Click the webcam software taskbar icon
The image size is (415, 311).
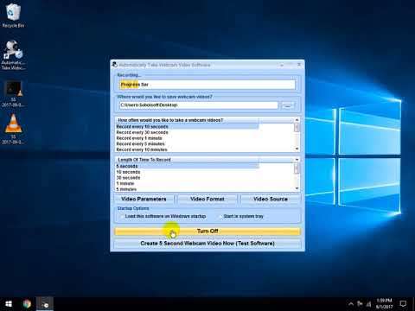pos(45,304)
